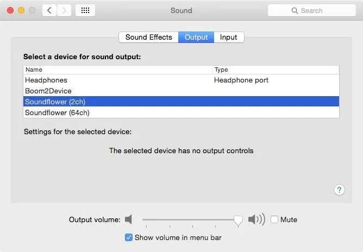Image resolution: width=363 pixels, height=252 pixels.
Task: Switch to the Input tab
Action: (x=229, y=37)
